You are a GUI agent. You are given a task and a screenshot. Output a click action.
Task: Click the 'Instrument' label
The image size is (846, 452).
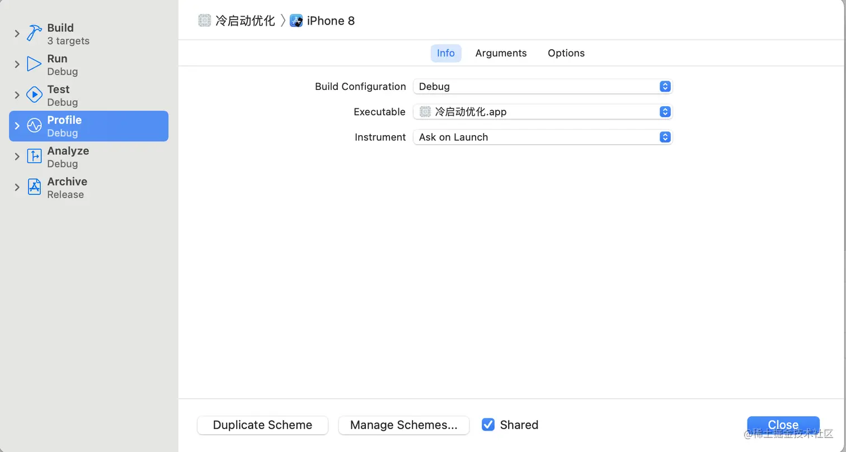tap(380, 137)
